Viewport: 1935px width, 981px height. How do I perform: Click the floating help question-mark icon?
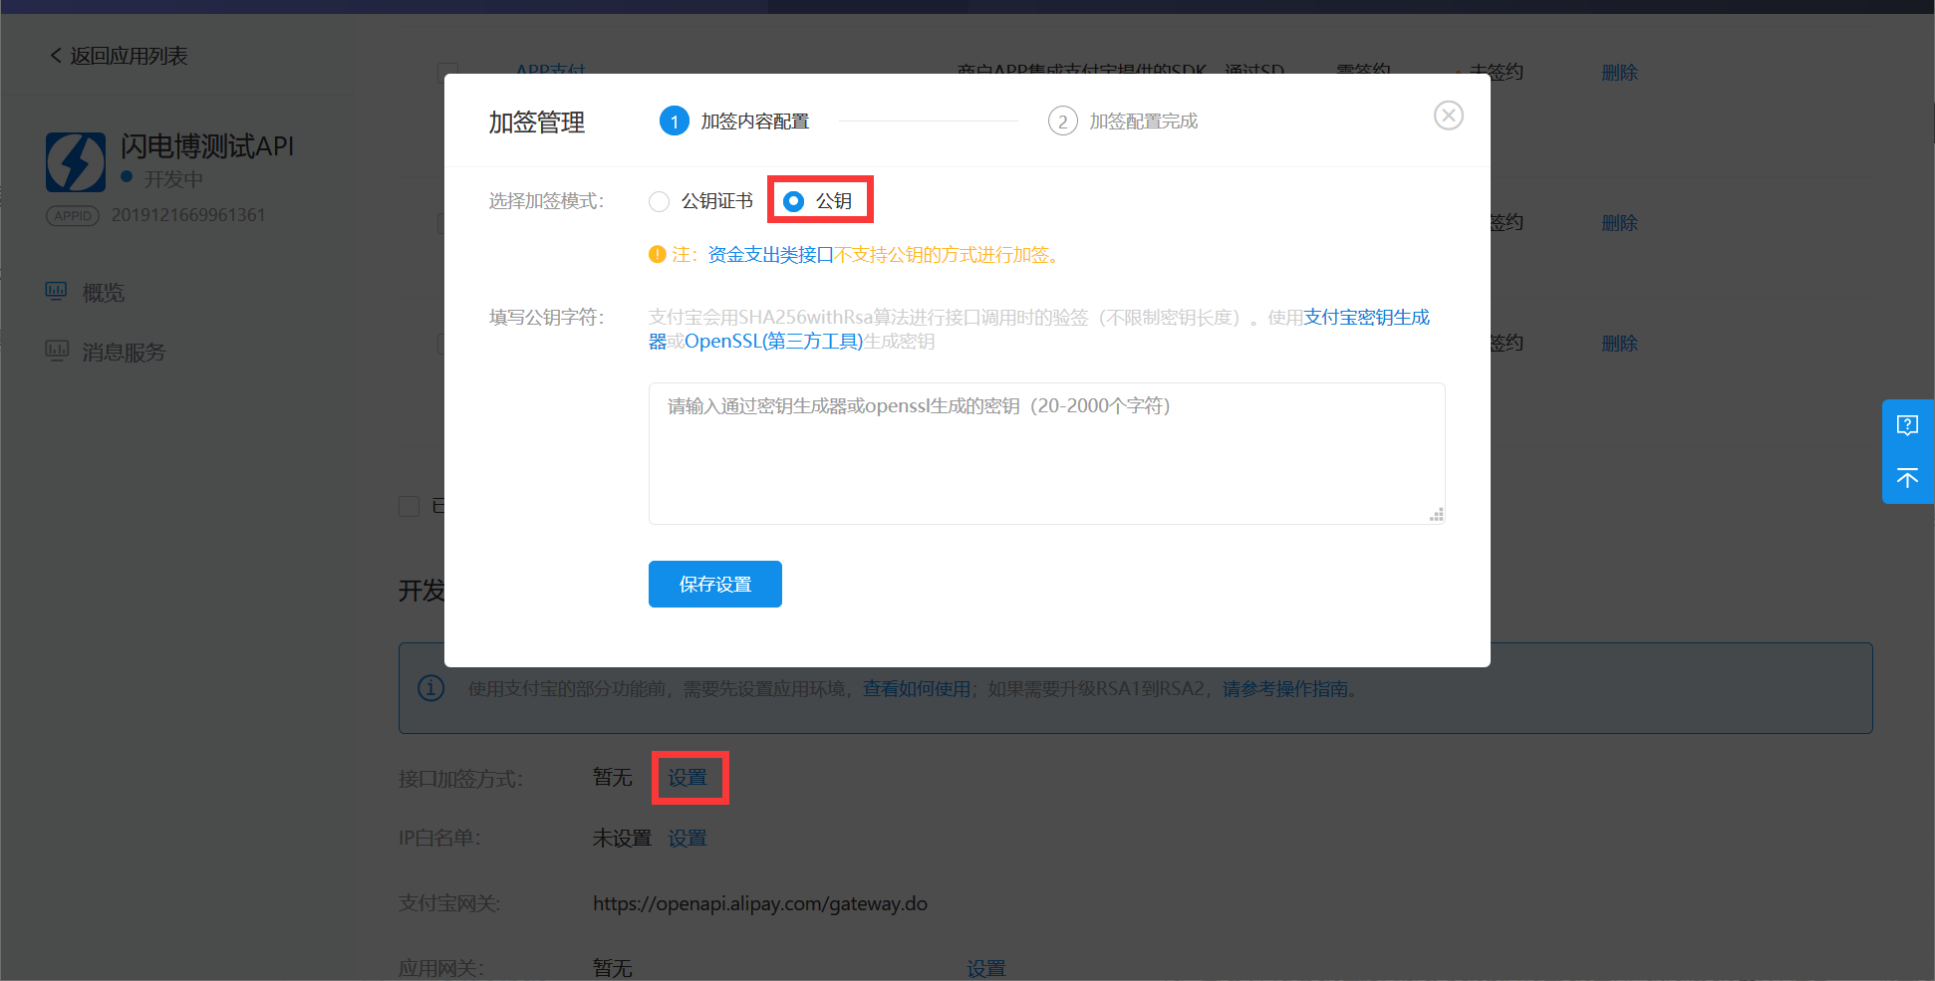tap(1907, 425)
